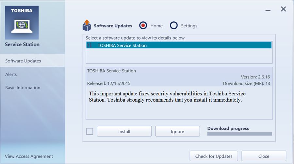The height and width of the screenshot is (164, 294).
Task: Click the Download progress bar
Action: click(x=239, y=134)
